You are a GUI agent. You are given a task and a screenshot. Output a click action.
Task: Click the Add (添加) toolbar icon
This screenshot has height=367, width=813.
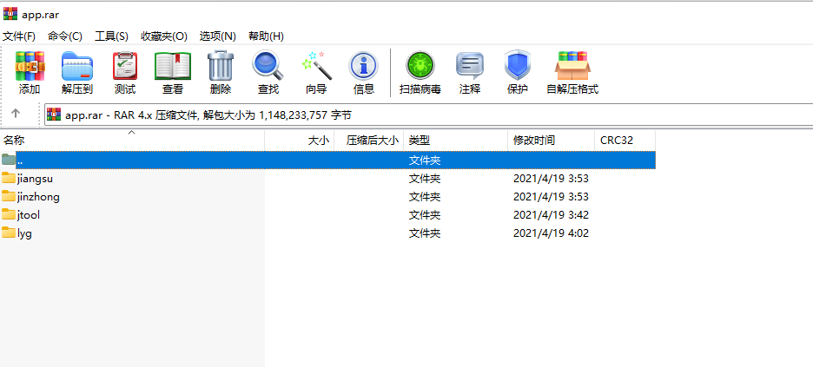pos(30,71)
